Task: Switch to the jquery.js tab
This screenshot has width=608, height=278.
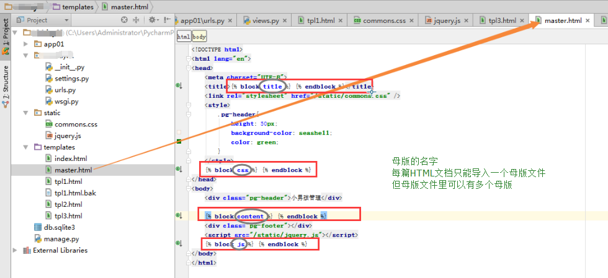Action: pos(447,21)
